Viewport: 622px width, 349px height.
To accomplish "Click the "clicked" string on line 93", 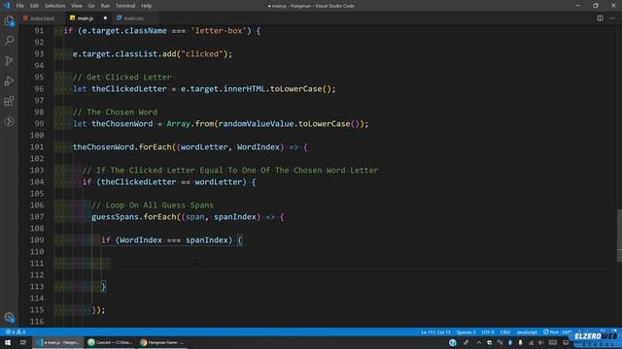I will click(202, 54).
